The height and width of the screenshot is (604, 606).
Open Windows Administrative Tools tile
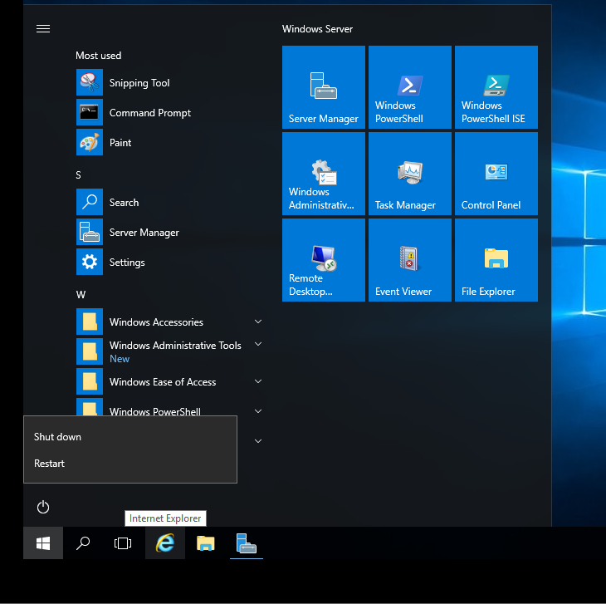[x=324, y=174]
